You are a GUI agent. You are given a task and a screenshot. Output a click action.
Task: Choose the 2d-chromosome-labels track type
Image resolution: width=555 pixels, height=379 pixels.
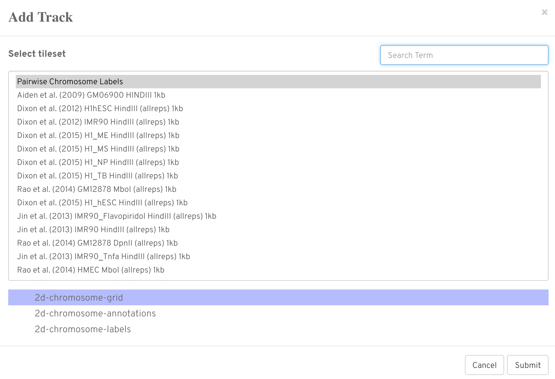(x=83, y=329)
